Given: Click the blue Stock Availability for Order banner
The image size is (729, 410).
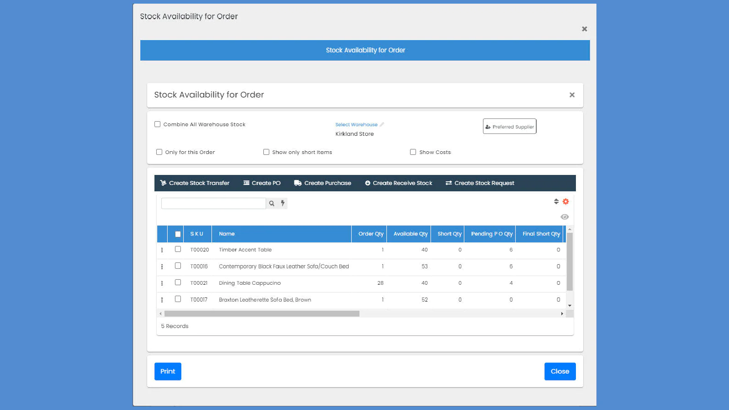Looking at the screenshot, I should click(365, 50).
